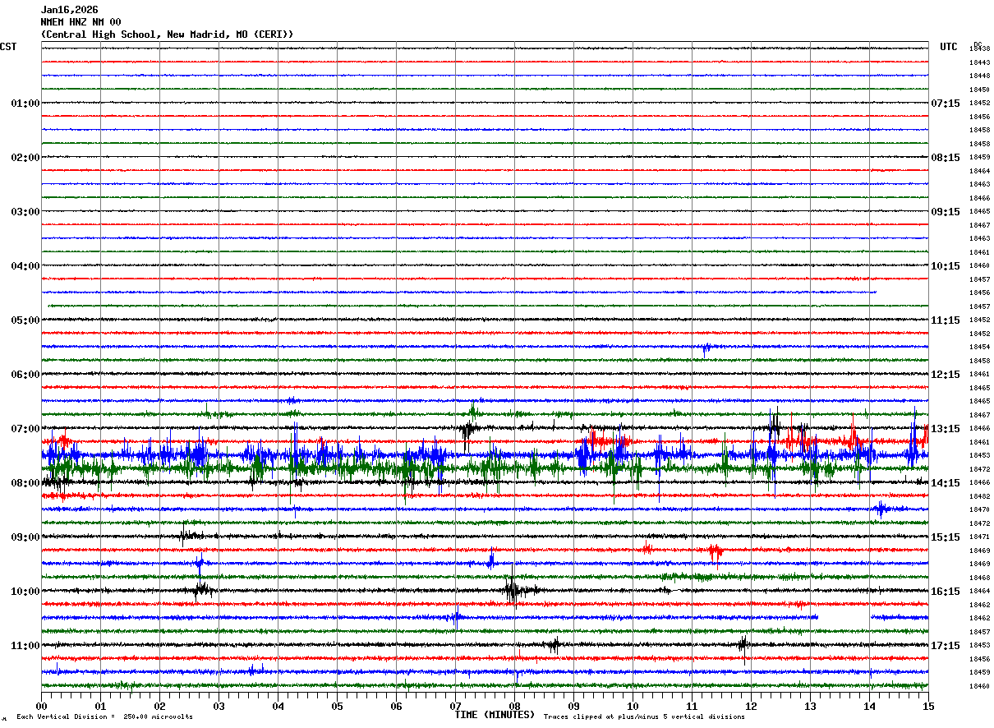The height and width of the screenshot is (728, 994).
Task: Click the 12:15 UTC time label
Action: (946, 375)
